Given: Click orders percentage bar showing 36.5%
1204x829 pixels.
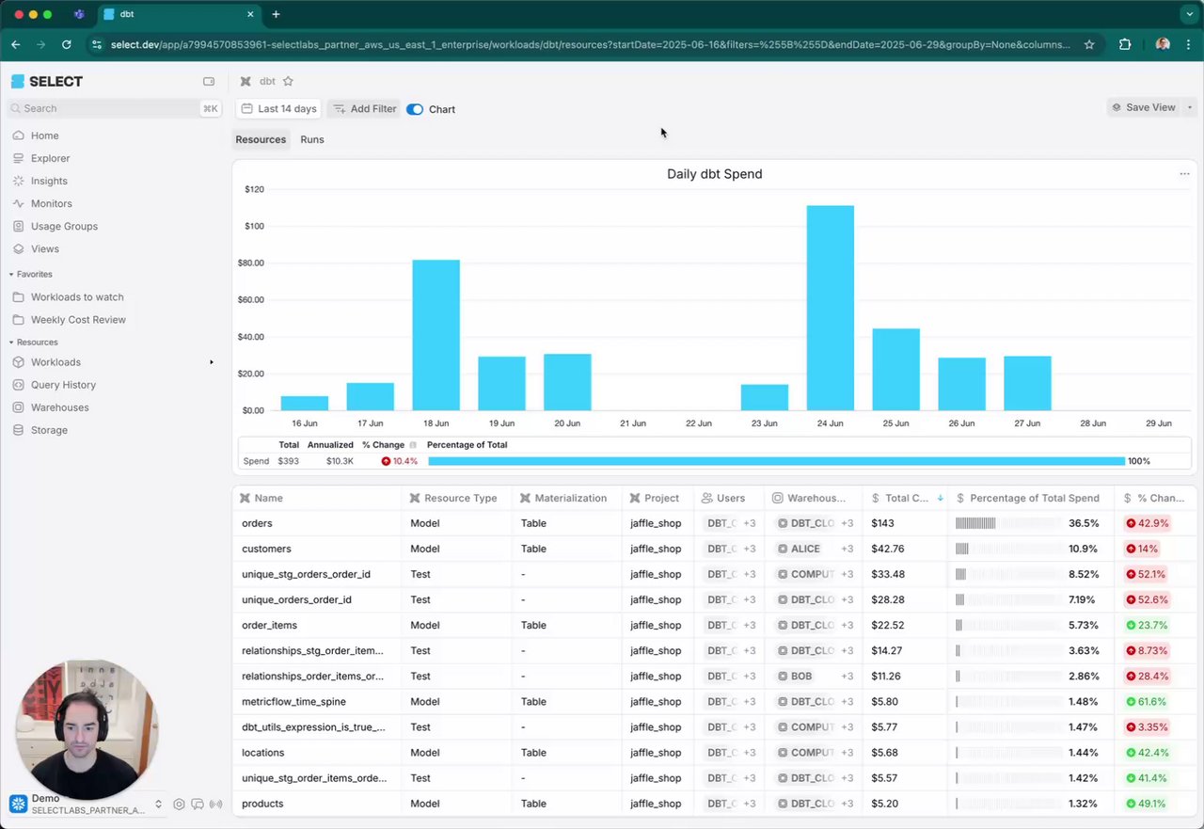Looking at the screenshot, I should [1009, 523].
